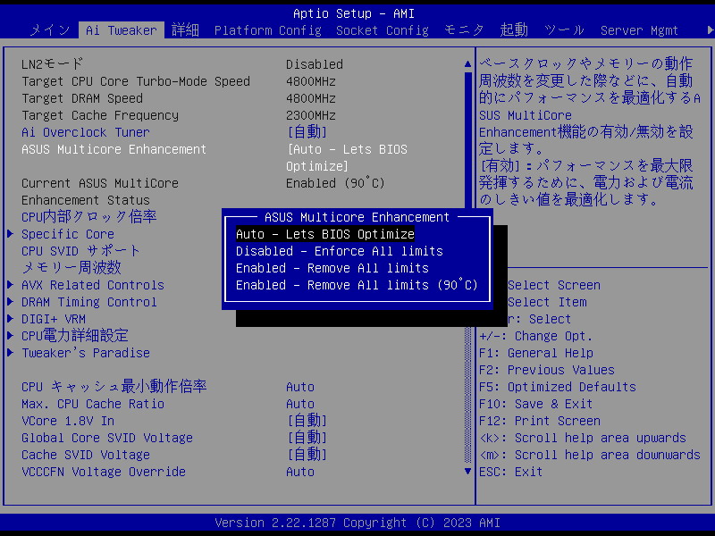This screenshot has width=715, height=536.
Task: Open the Tweaker's Paradise submenu
Action: pyautogui.click(x=85, y=353)
